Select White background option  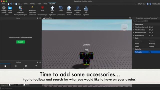pyautogui.click(x=12, y=85)
